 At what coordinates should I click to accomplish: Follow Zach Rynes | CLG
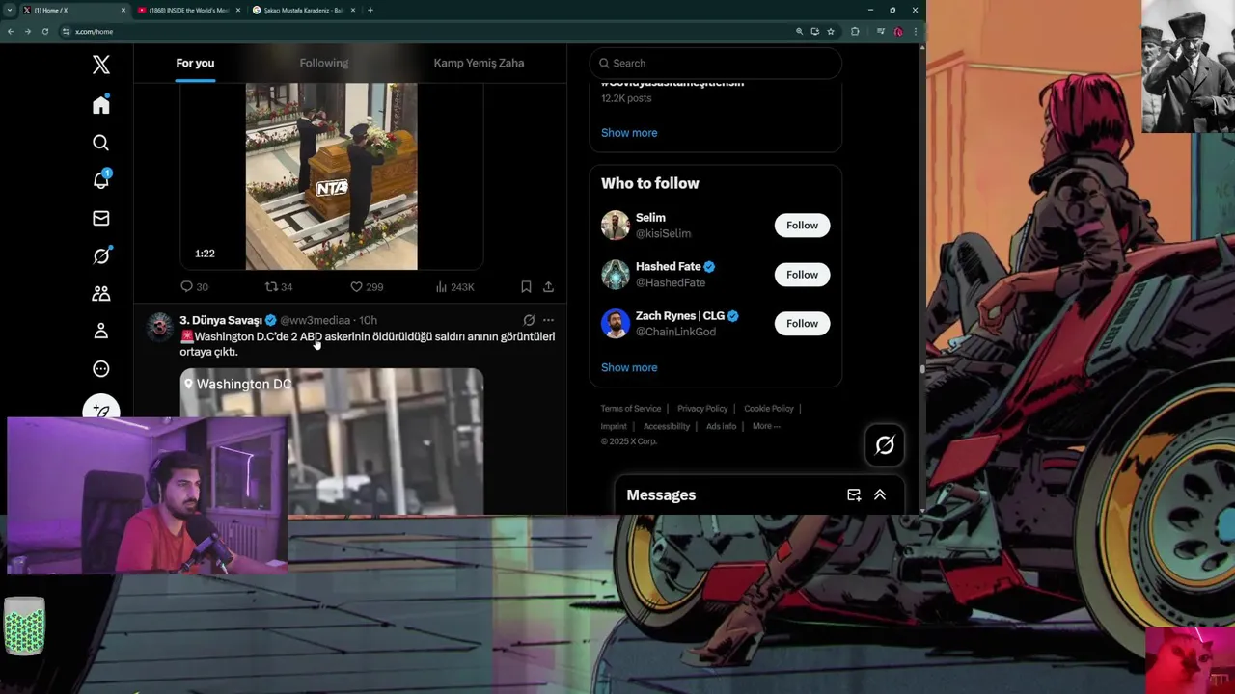point(802,324)
